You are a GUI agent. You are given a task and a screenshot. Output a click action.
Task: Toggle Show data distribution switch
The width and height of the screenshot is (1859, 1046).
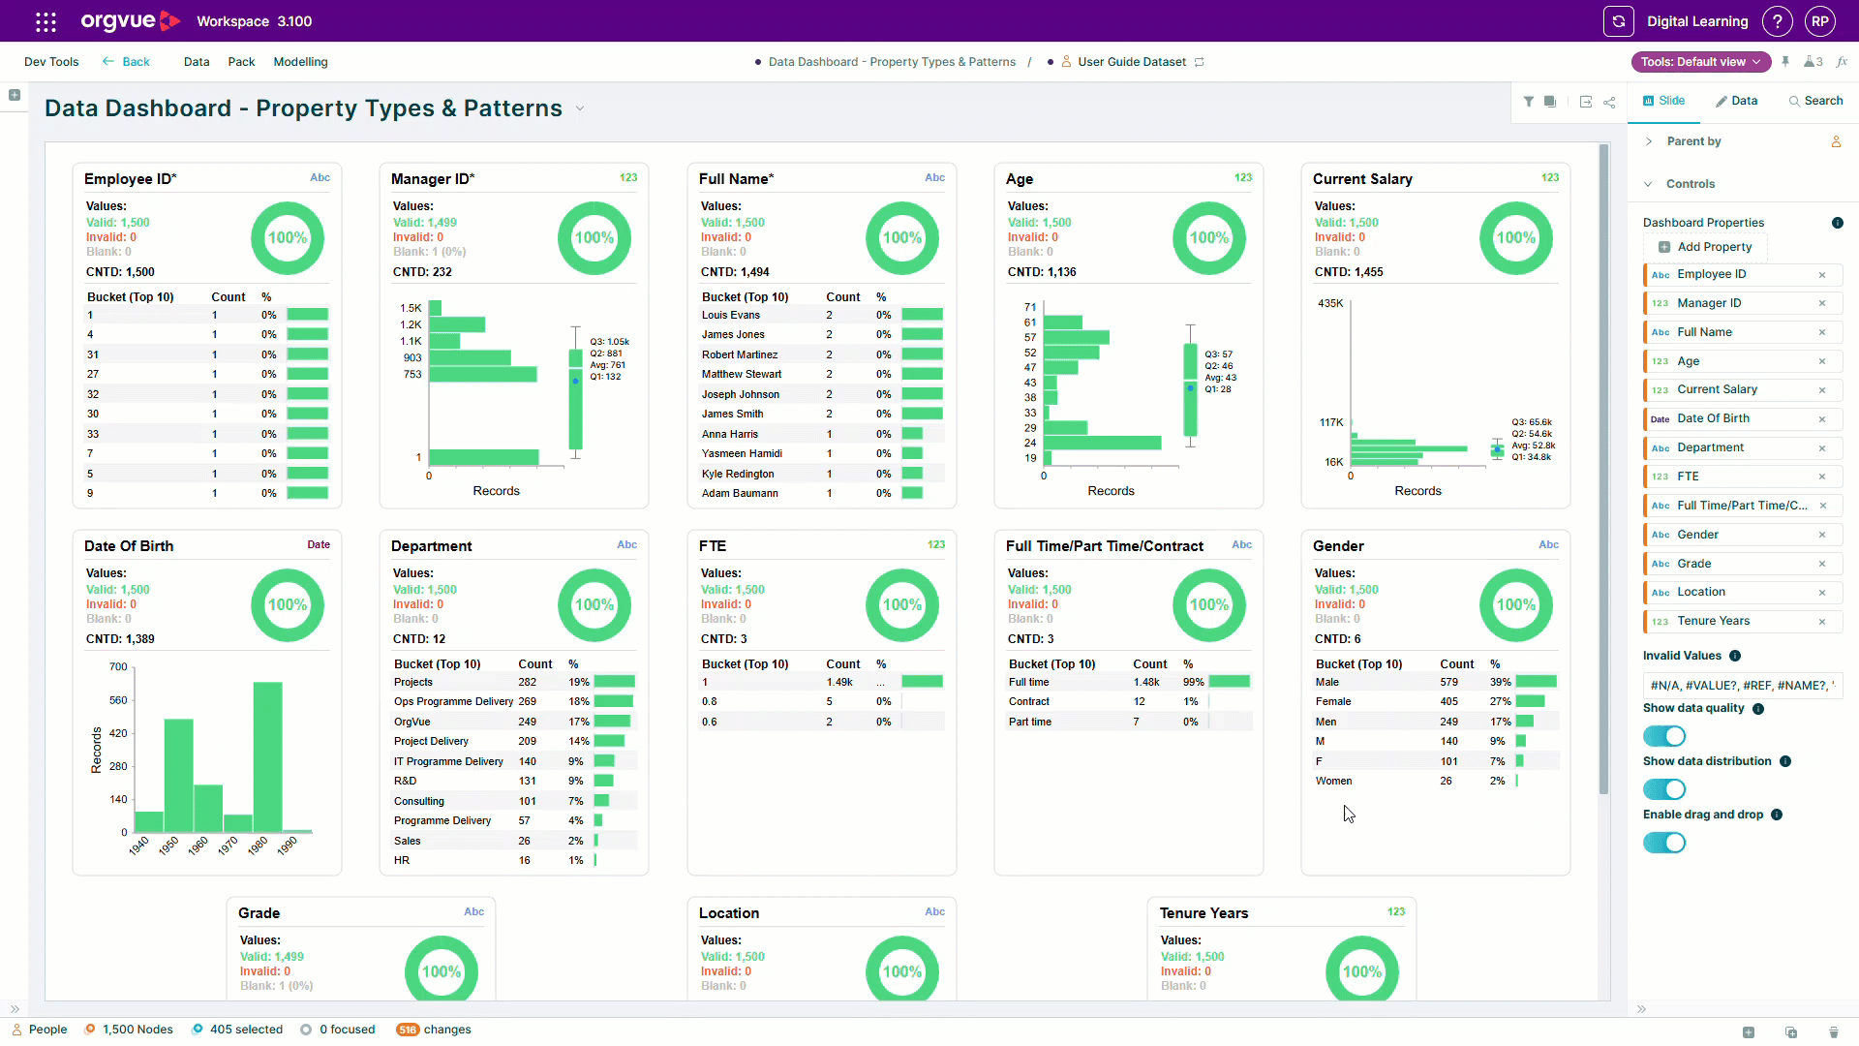click(1664, 789)
